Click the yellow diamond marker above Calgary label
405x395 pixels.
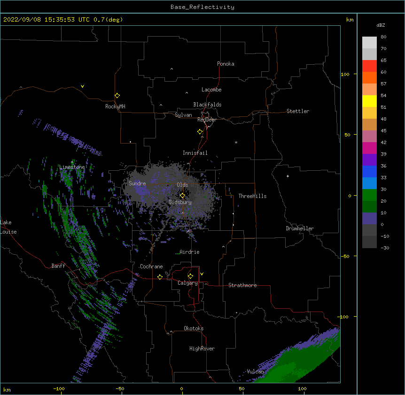point(190,276)
